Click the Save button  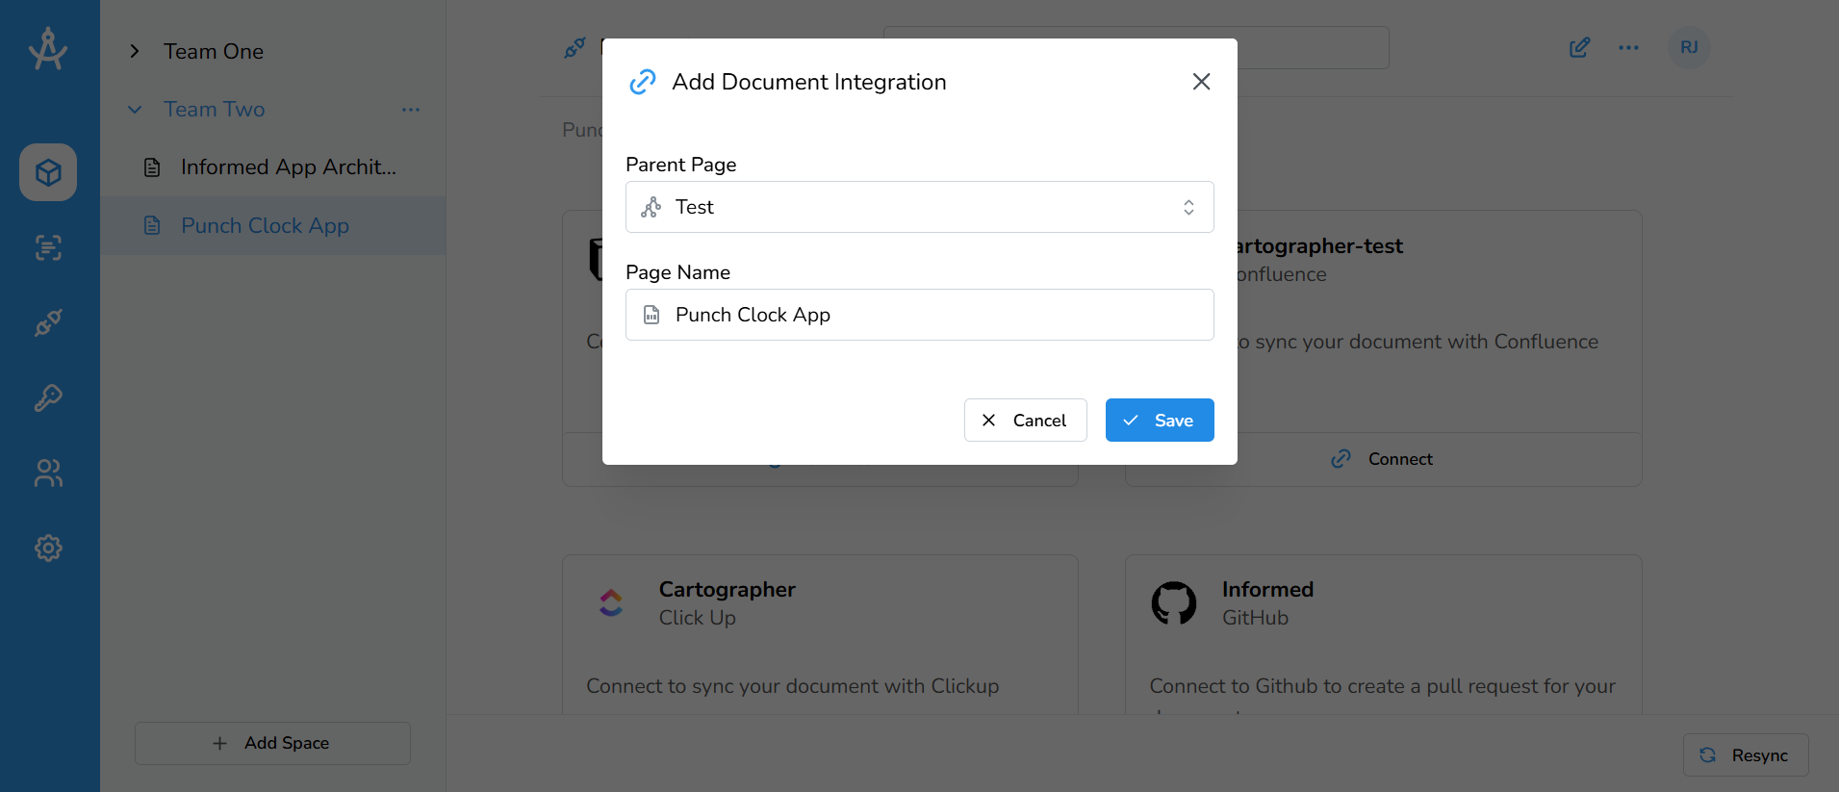[1160, 421]
